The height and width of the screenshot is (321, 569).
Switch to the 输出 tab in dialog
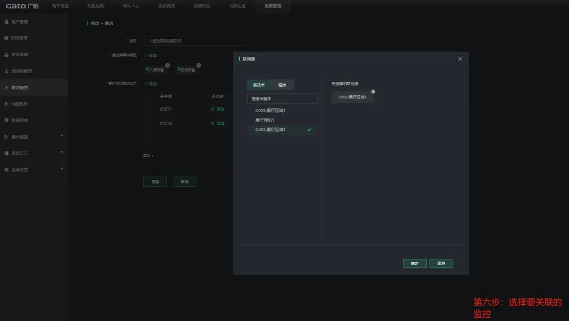coord(282,85)
